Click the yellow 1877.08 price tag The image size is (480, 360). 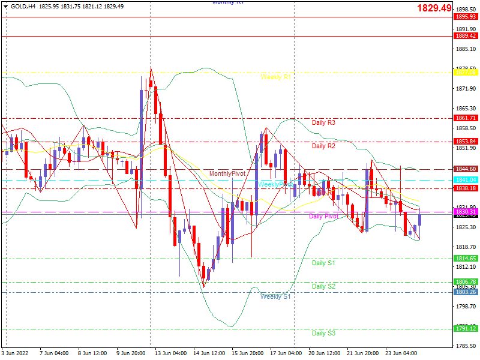pos(466,73)
